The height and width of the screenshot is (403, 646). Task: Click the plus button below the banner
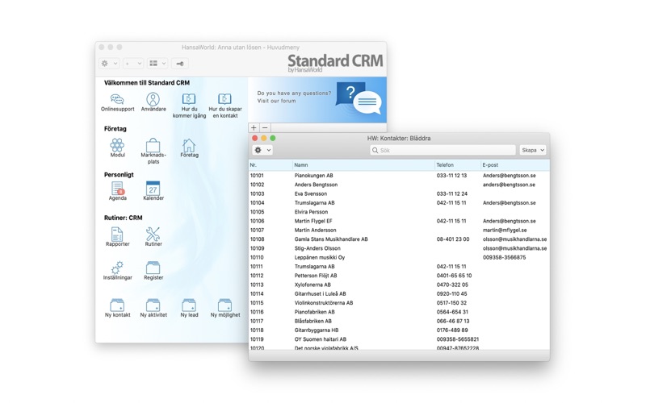coord(254,128)
